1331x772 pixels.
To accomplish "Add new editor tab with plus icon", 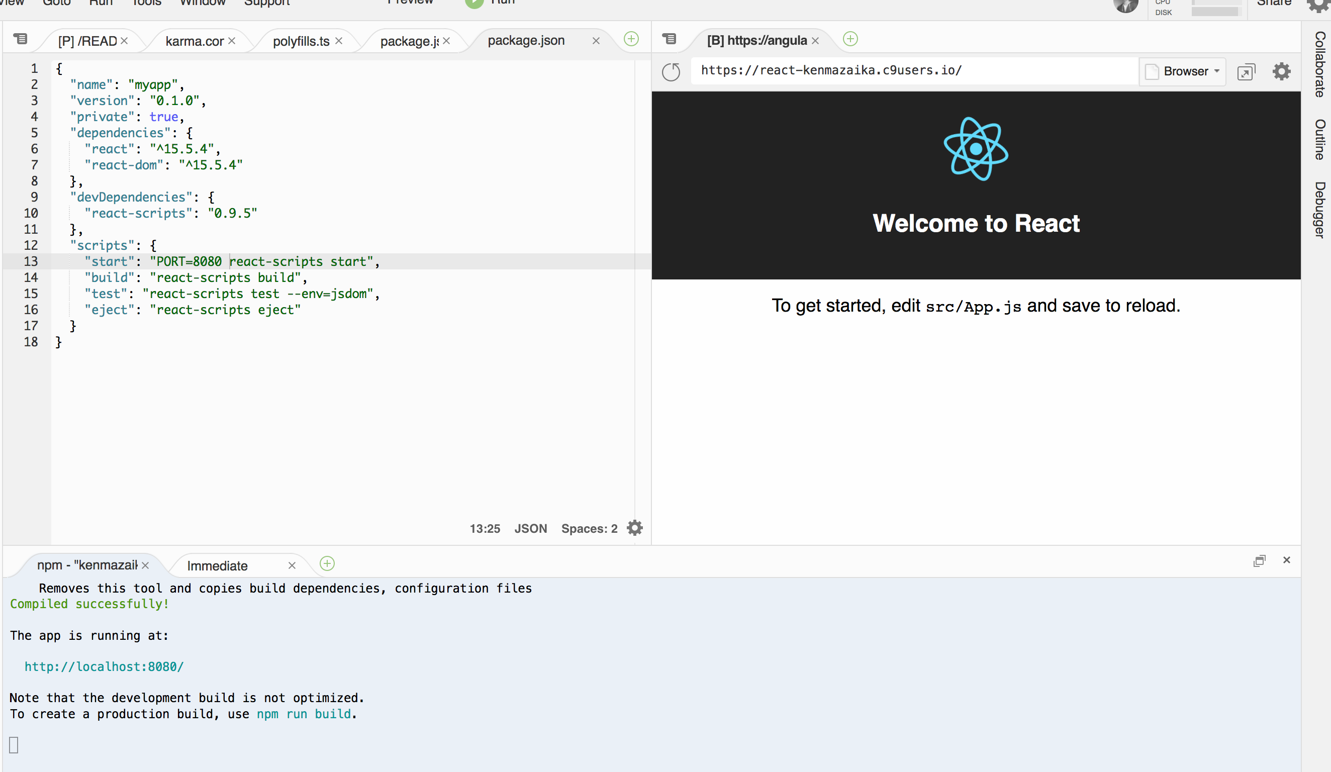I will coord(631,39).
